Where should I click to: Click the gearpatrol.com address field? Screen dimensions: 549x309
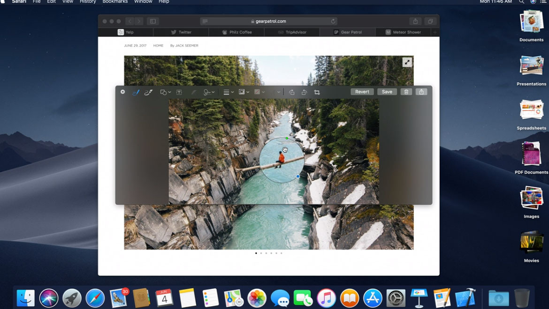(268, 21)
